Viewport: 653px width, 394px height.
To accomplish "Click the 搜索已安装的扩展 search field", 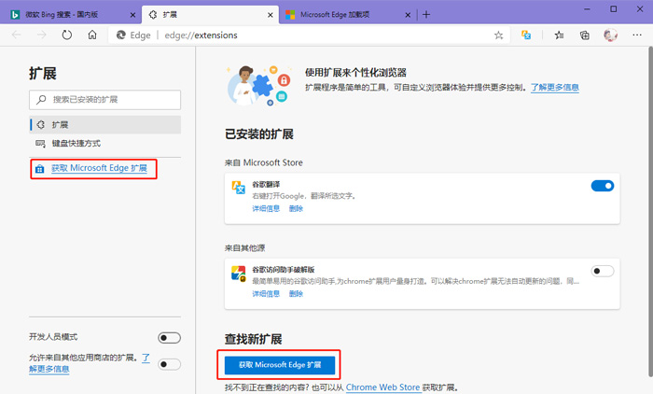I will (104, 98).
